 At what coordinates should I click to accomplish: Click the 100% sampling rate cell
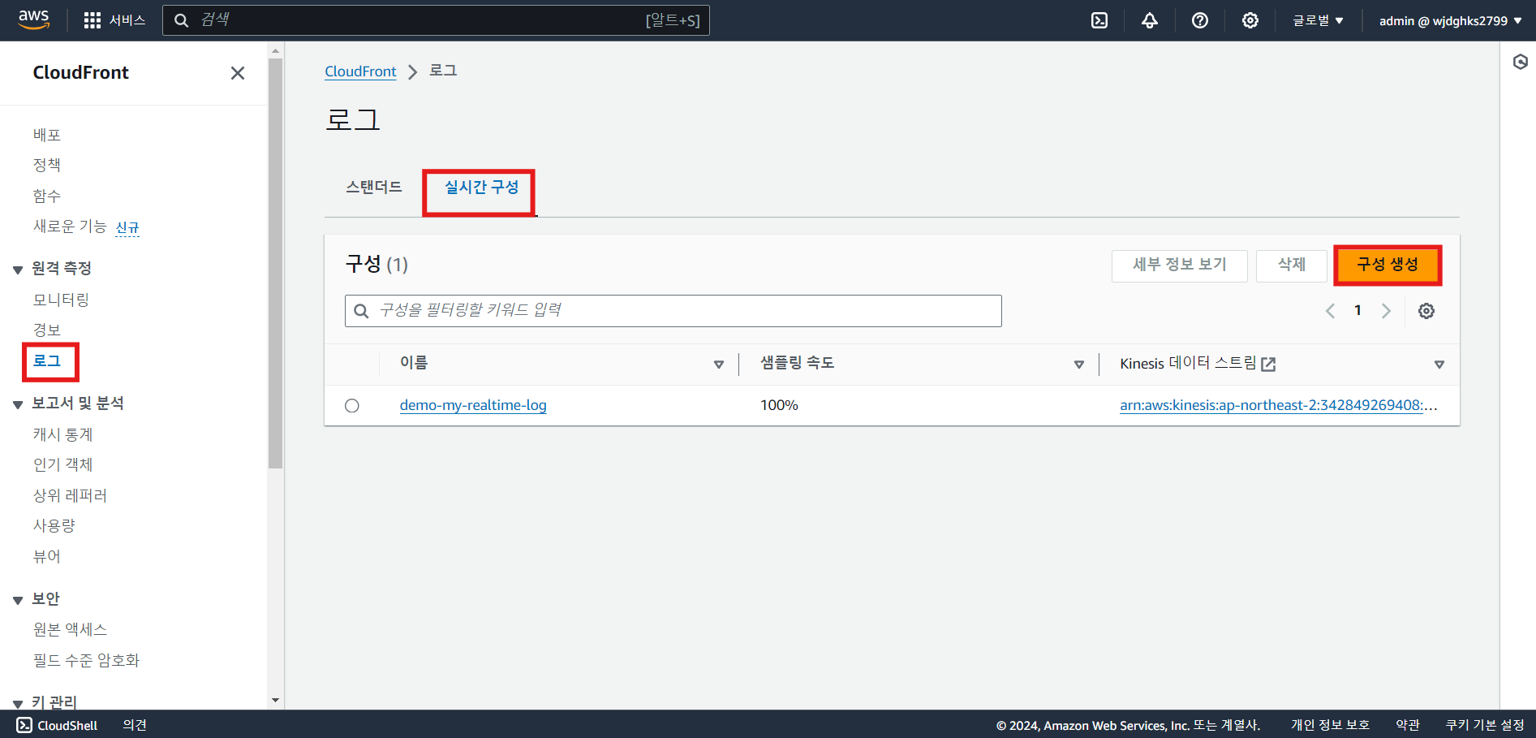(x=779, y=405)
